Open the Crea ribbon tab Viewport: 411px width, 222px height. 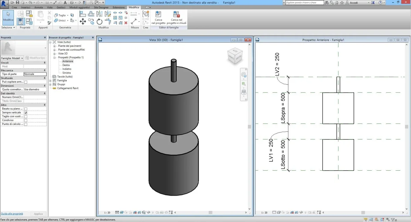pos(14,7)
